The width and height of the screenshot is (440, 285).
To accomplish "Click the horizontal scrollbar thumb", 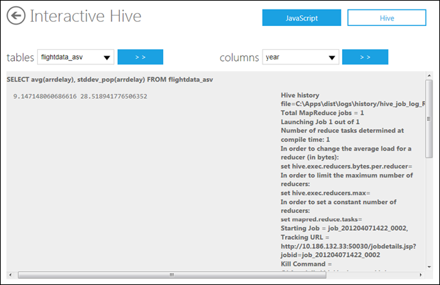I will click(x=172, y=275).
